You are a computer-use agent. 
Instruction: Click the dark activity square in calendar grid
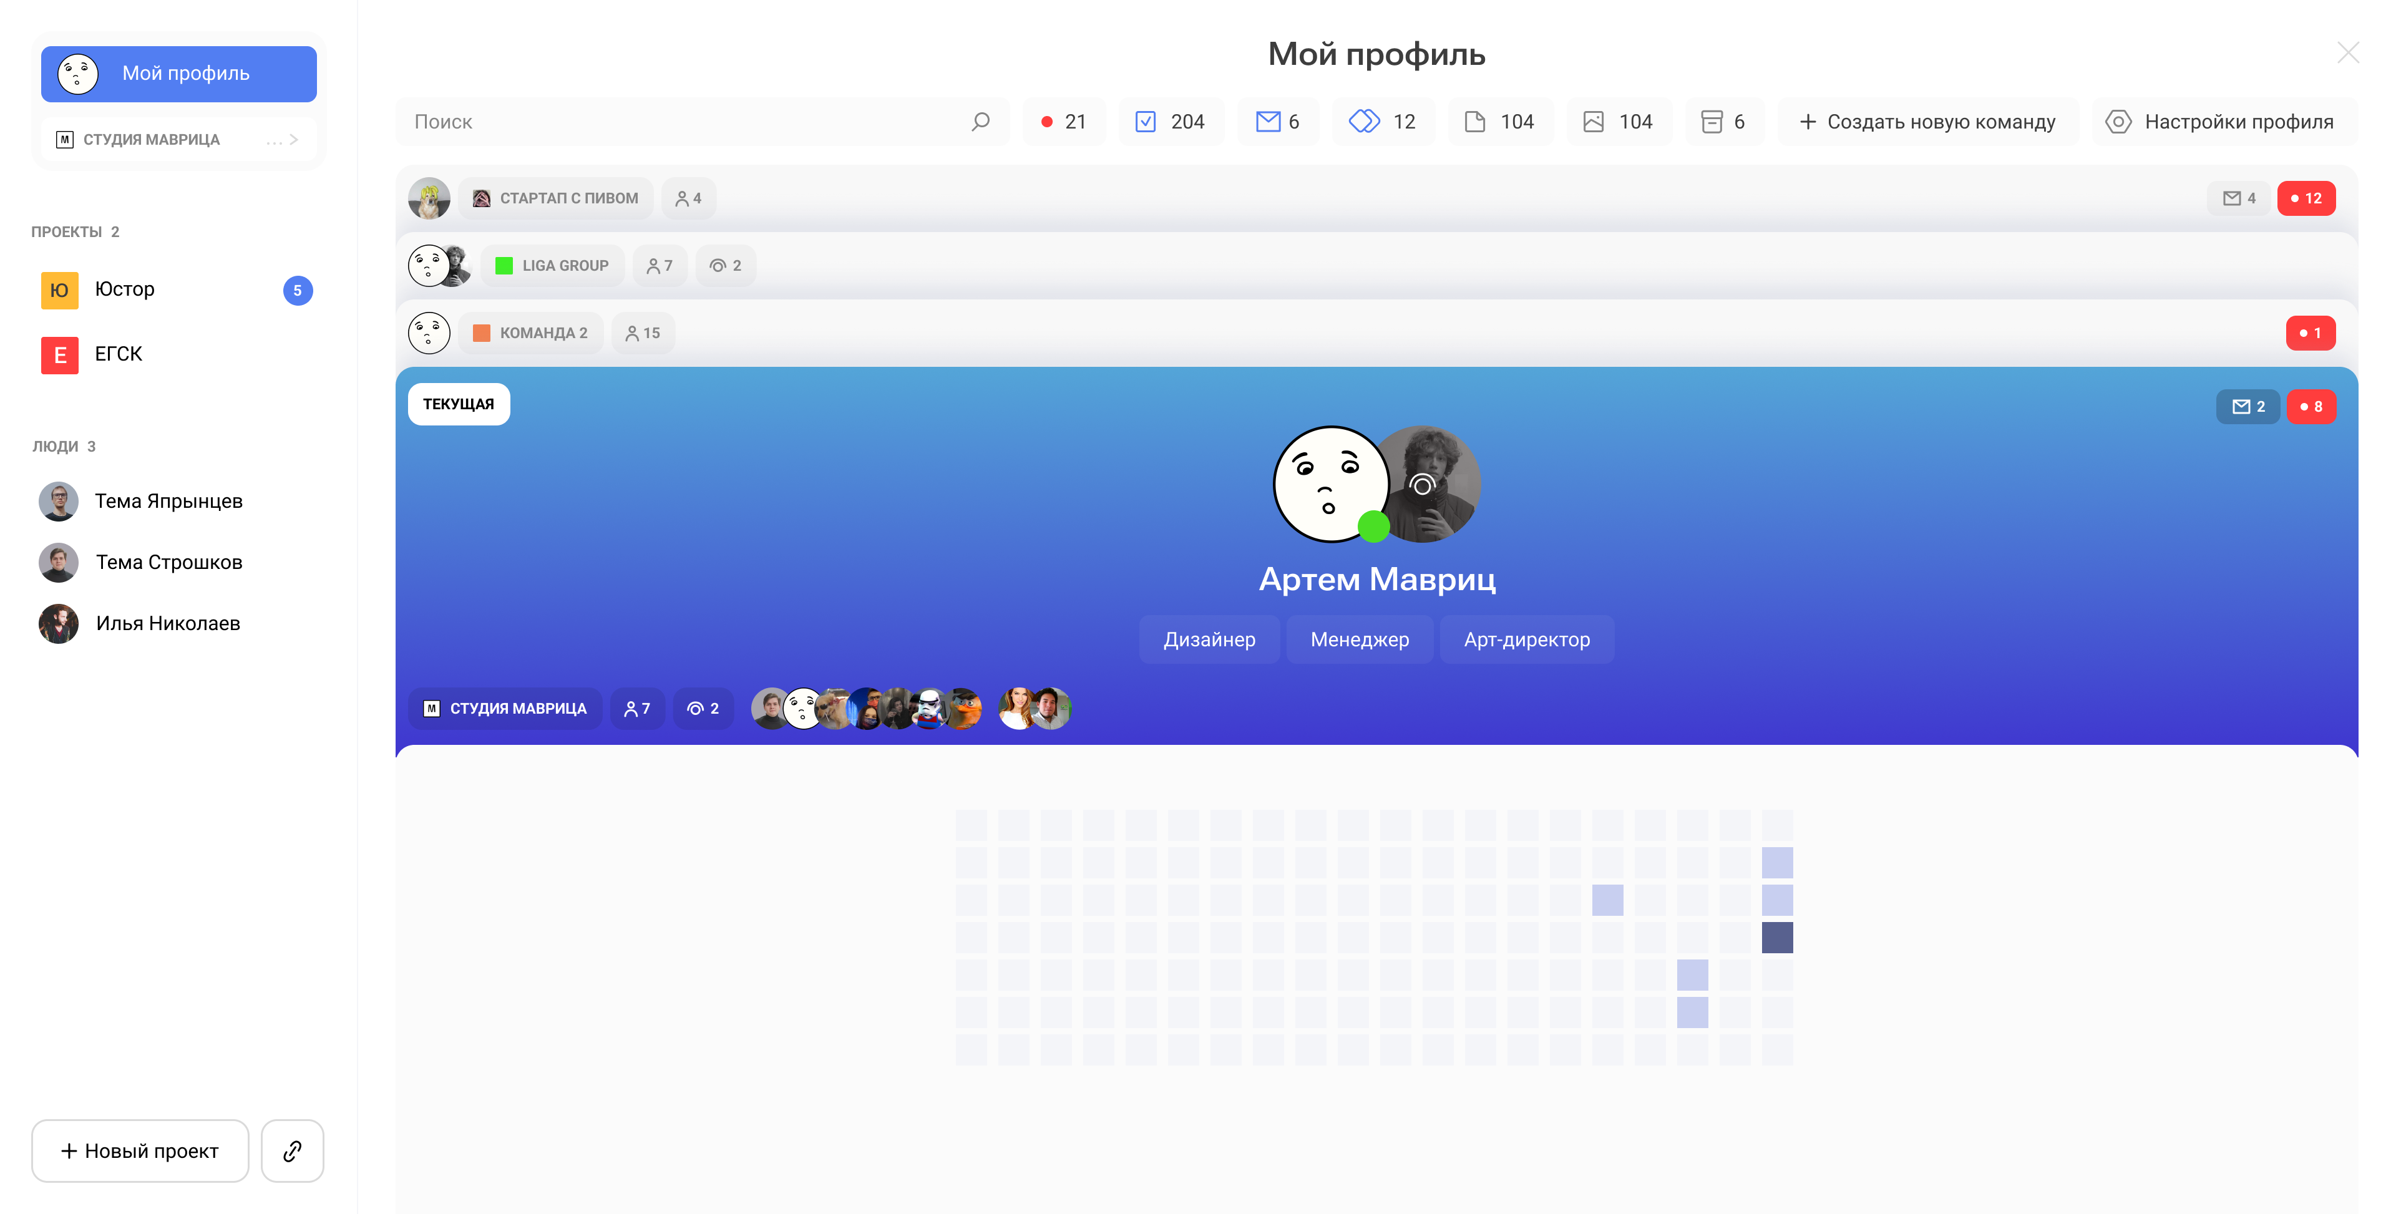(1776, 937)
